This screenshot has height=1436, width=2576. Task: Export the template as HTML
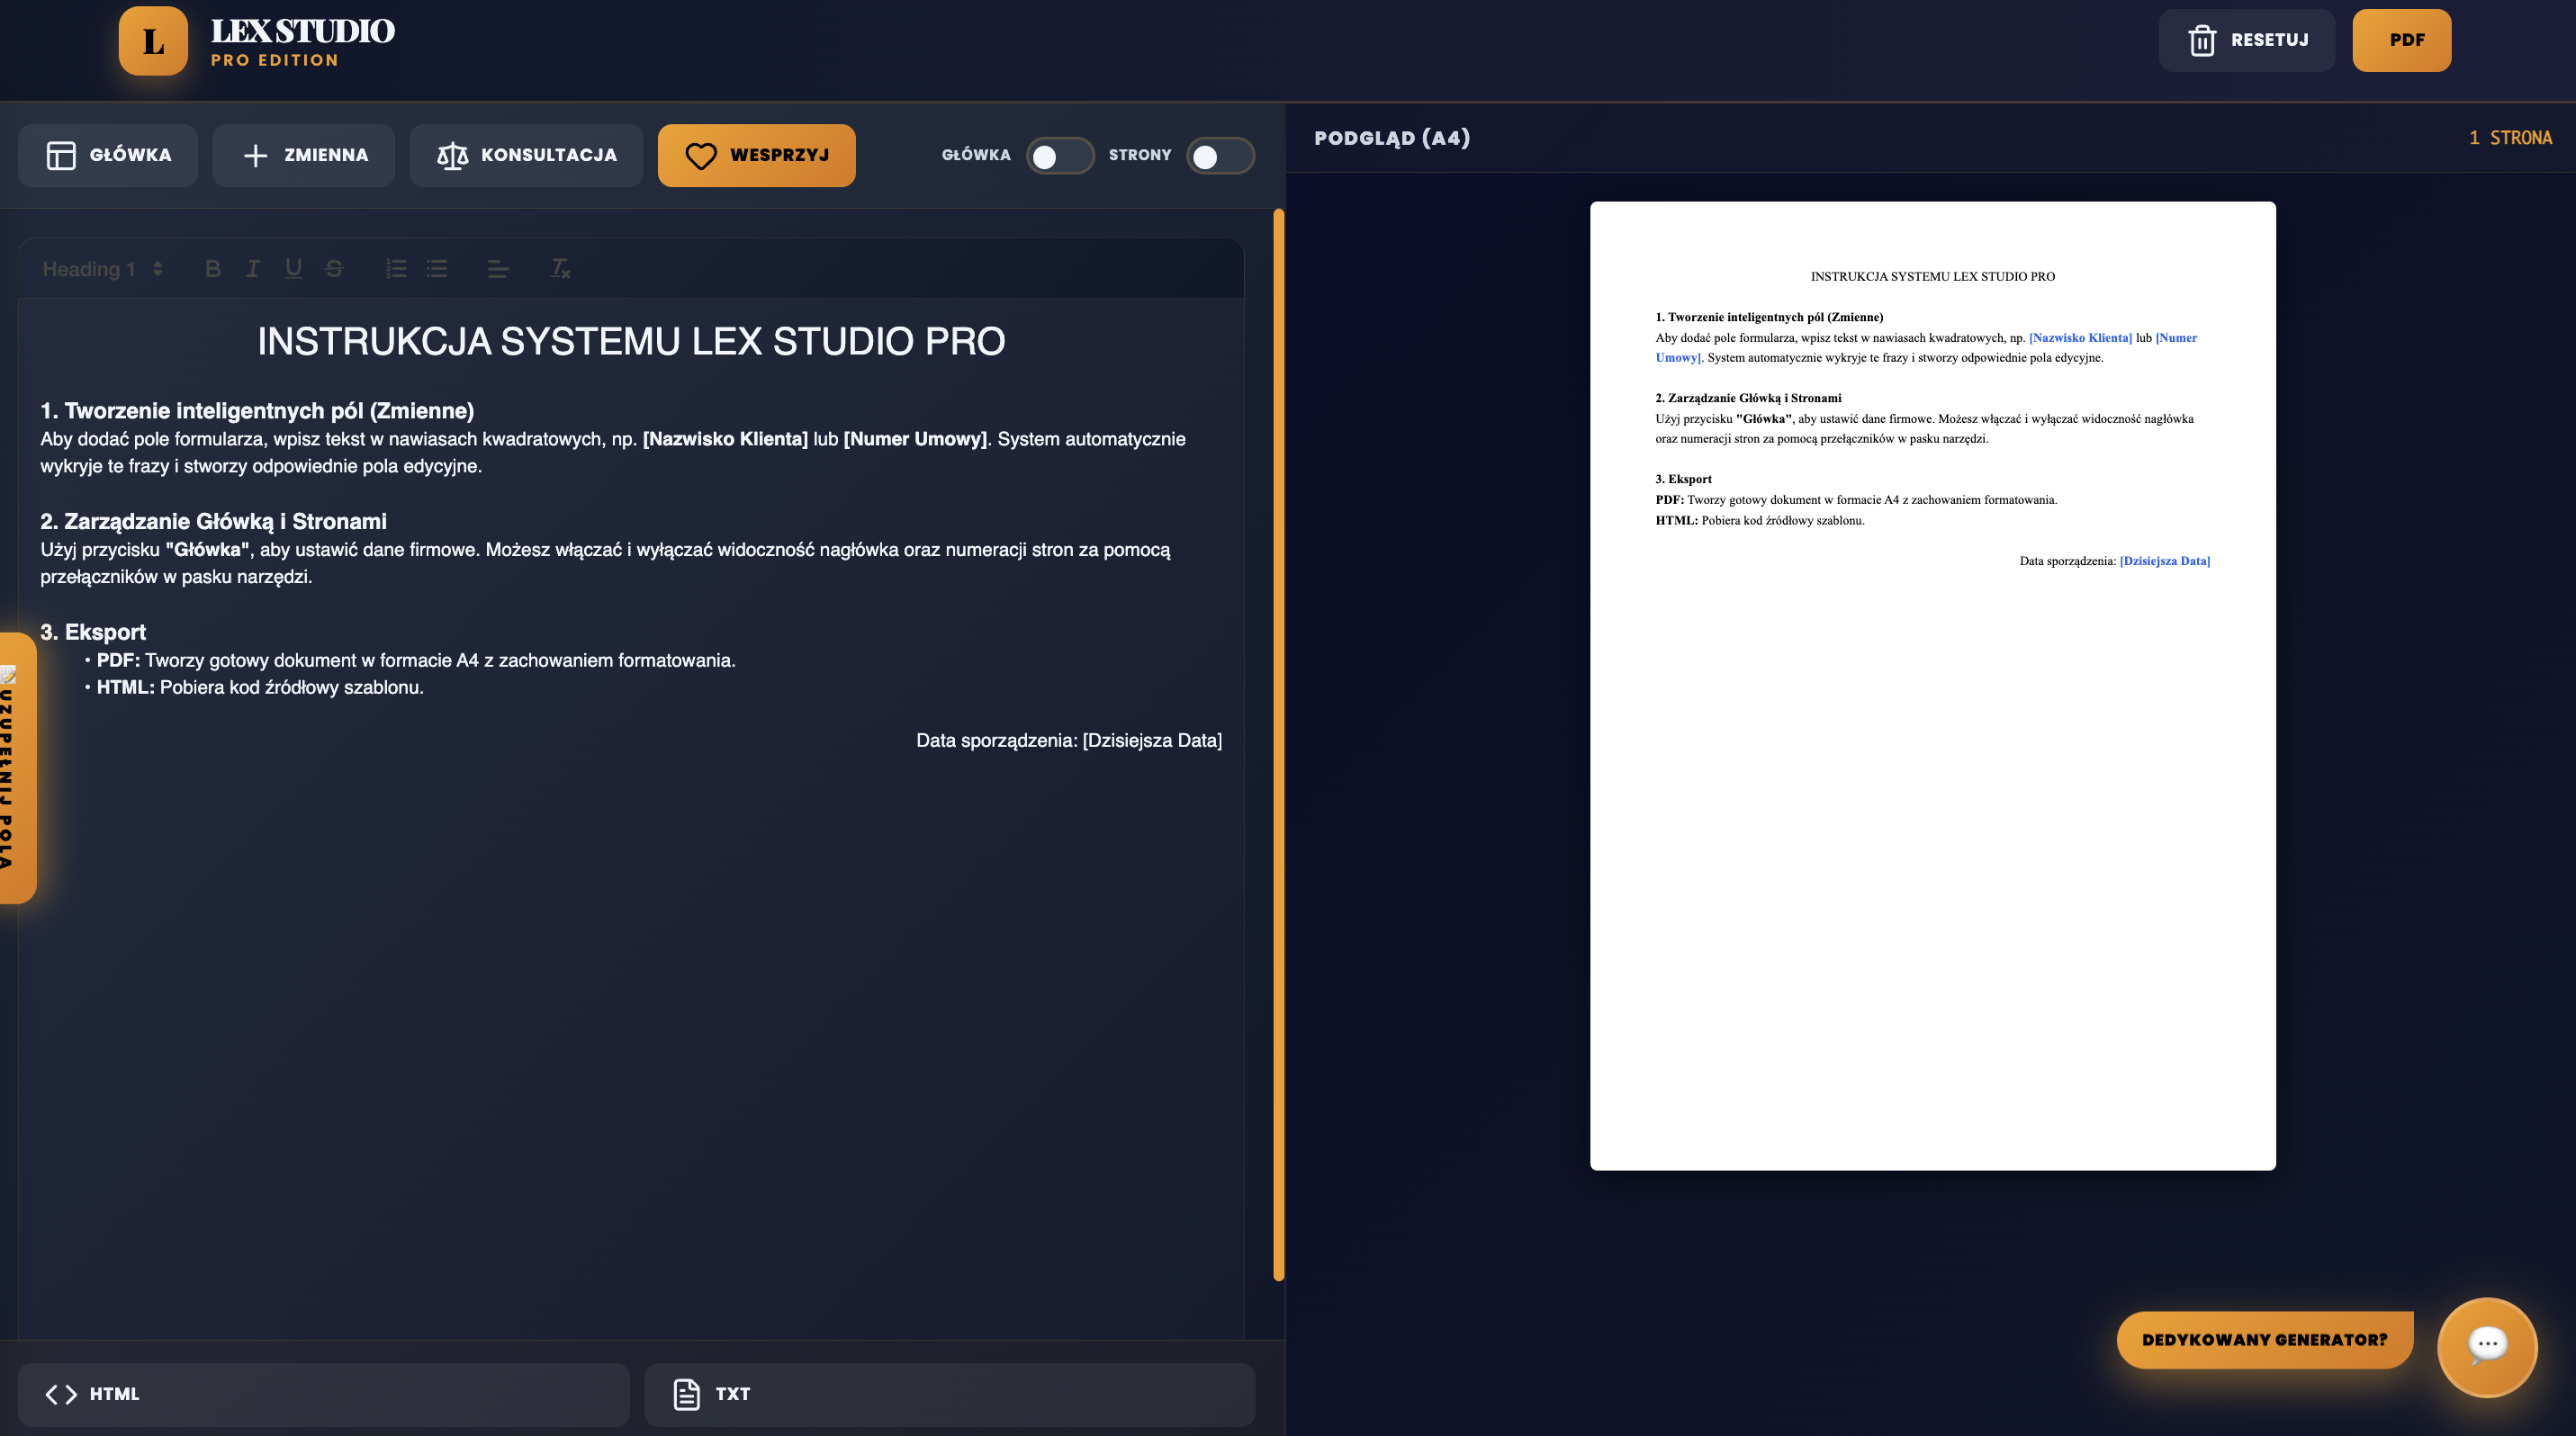tap(323, 1394)
